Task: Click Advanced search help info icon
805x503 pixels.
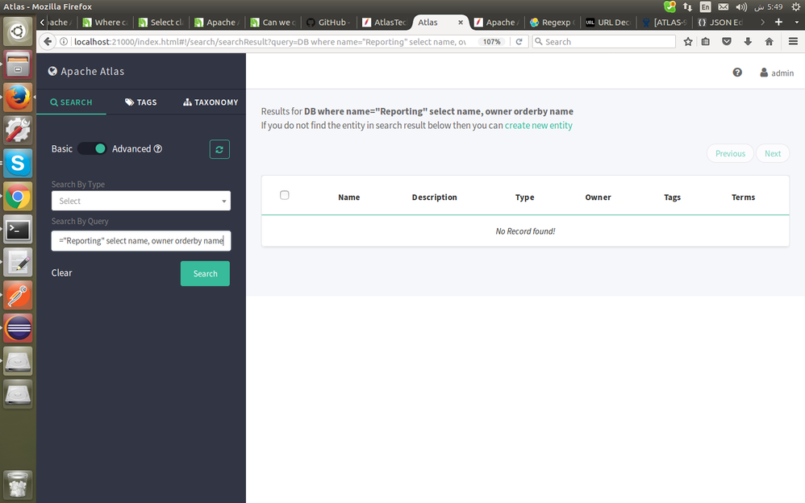Action: coord(158,149)
